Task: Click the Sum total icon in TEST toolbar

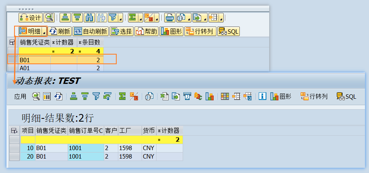Action: (122, 96)
